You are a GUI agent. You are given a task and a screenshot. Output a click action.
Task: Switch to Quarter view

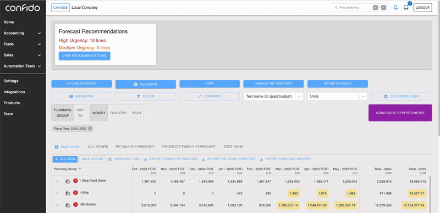(x=118, y=113)
